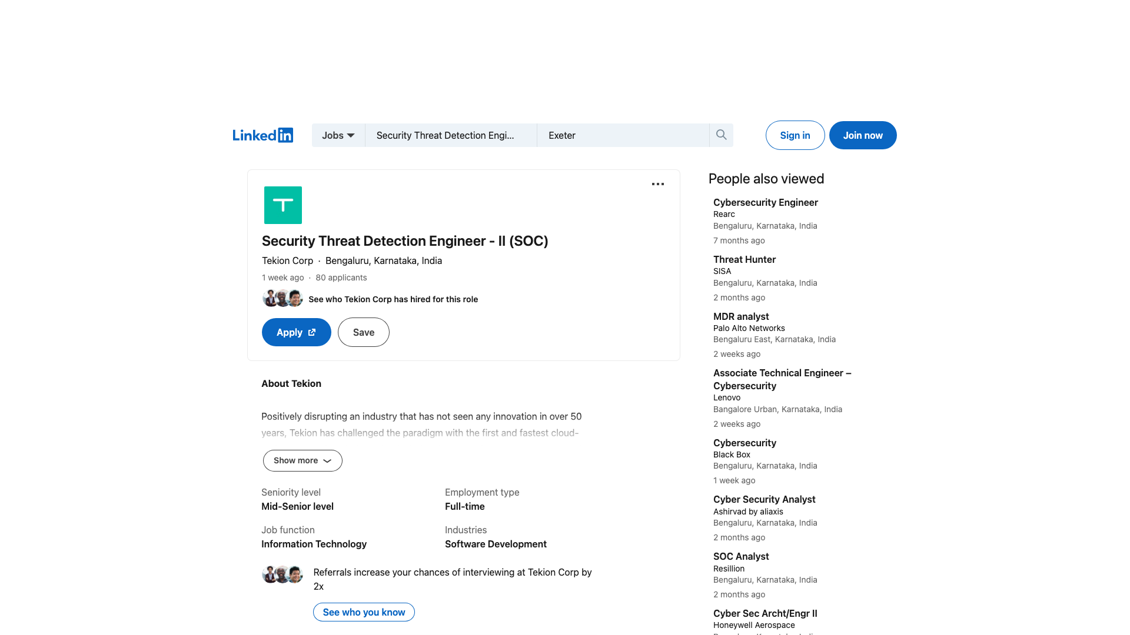The width and height of the screenshot is (1130, 635).
Task: Open Cybersecurity Engineer job at Rearc
Action: pos(766,202)
